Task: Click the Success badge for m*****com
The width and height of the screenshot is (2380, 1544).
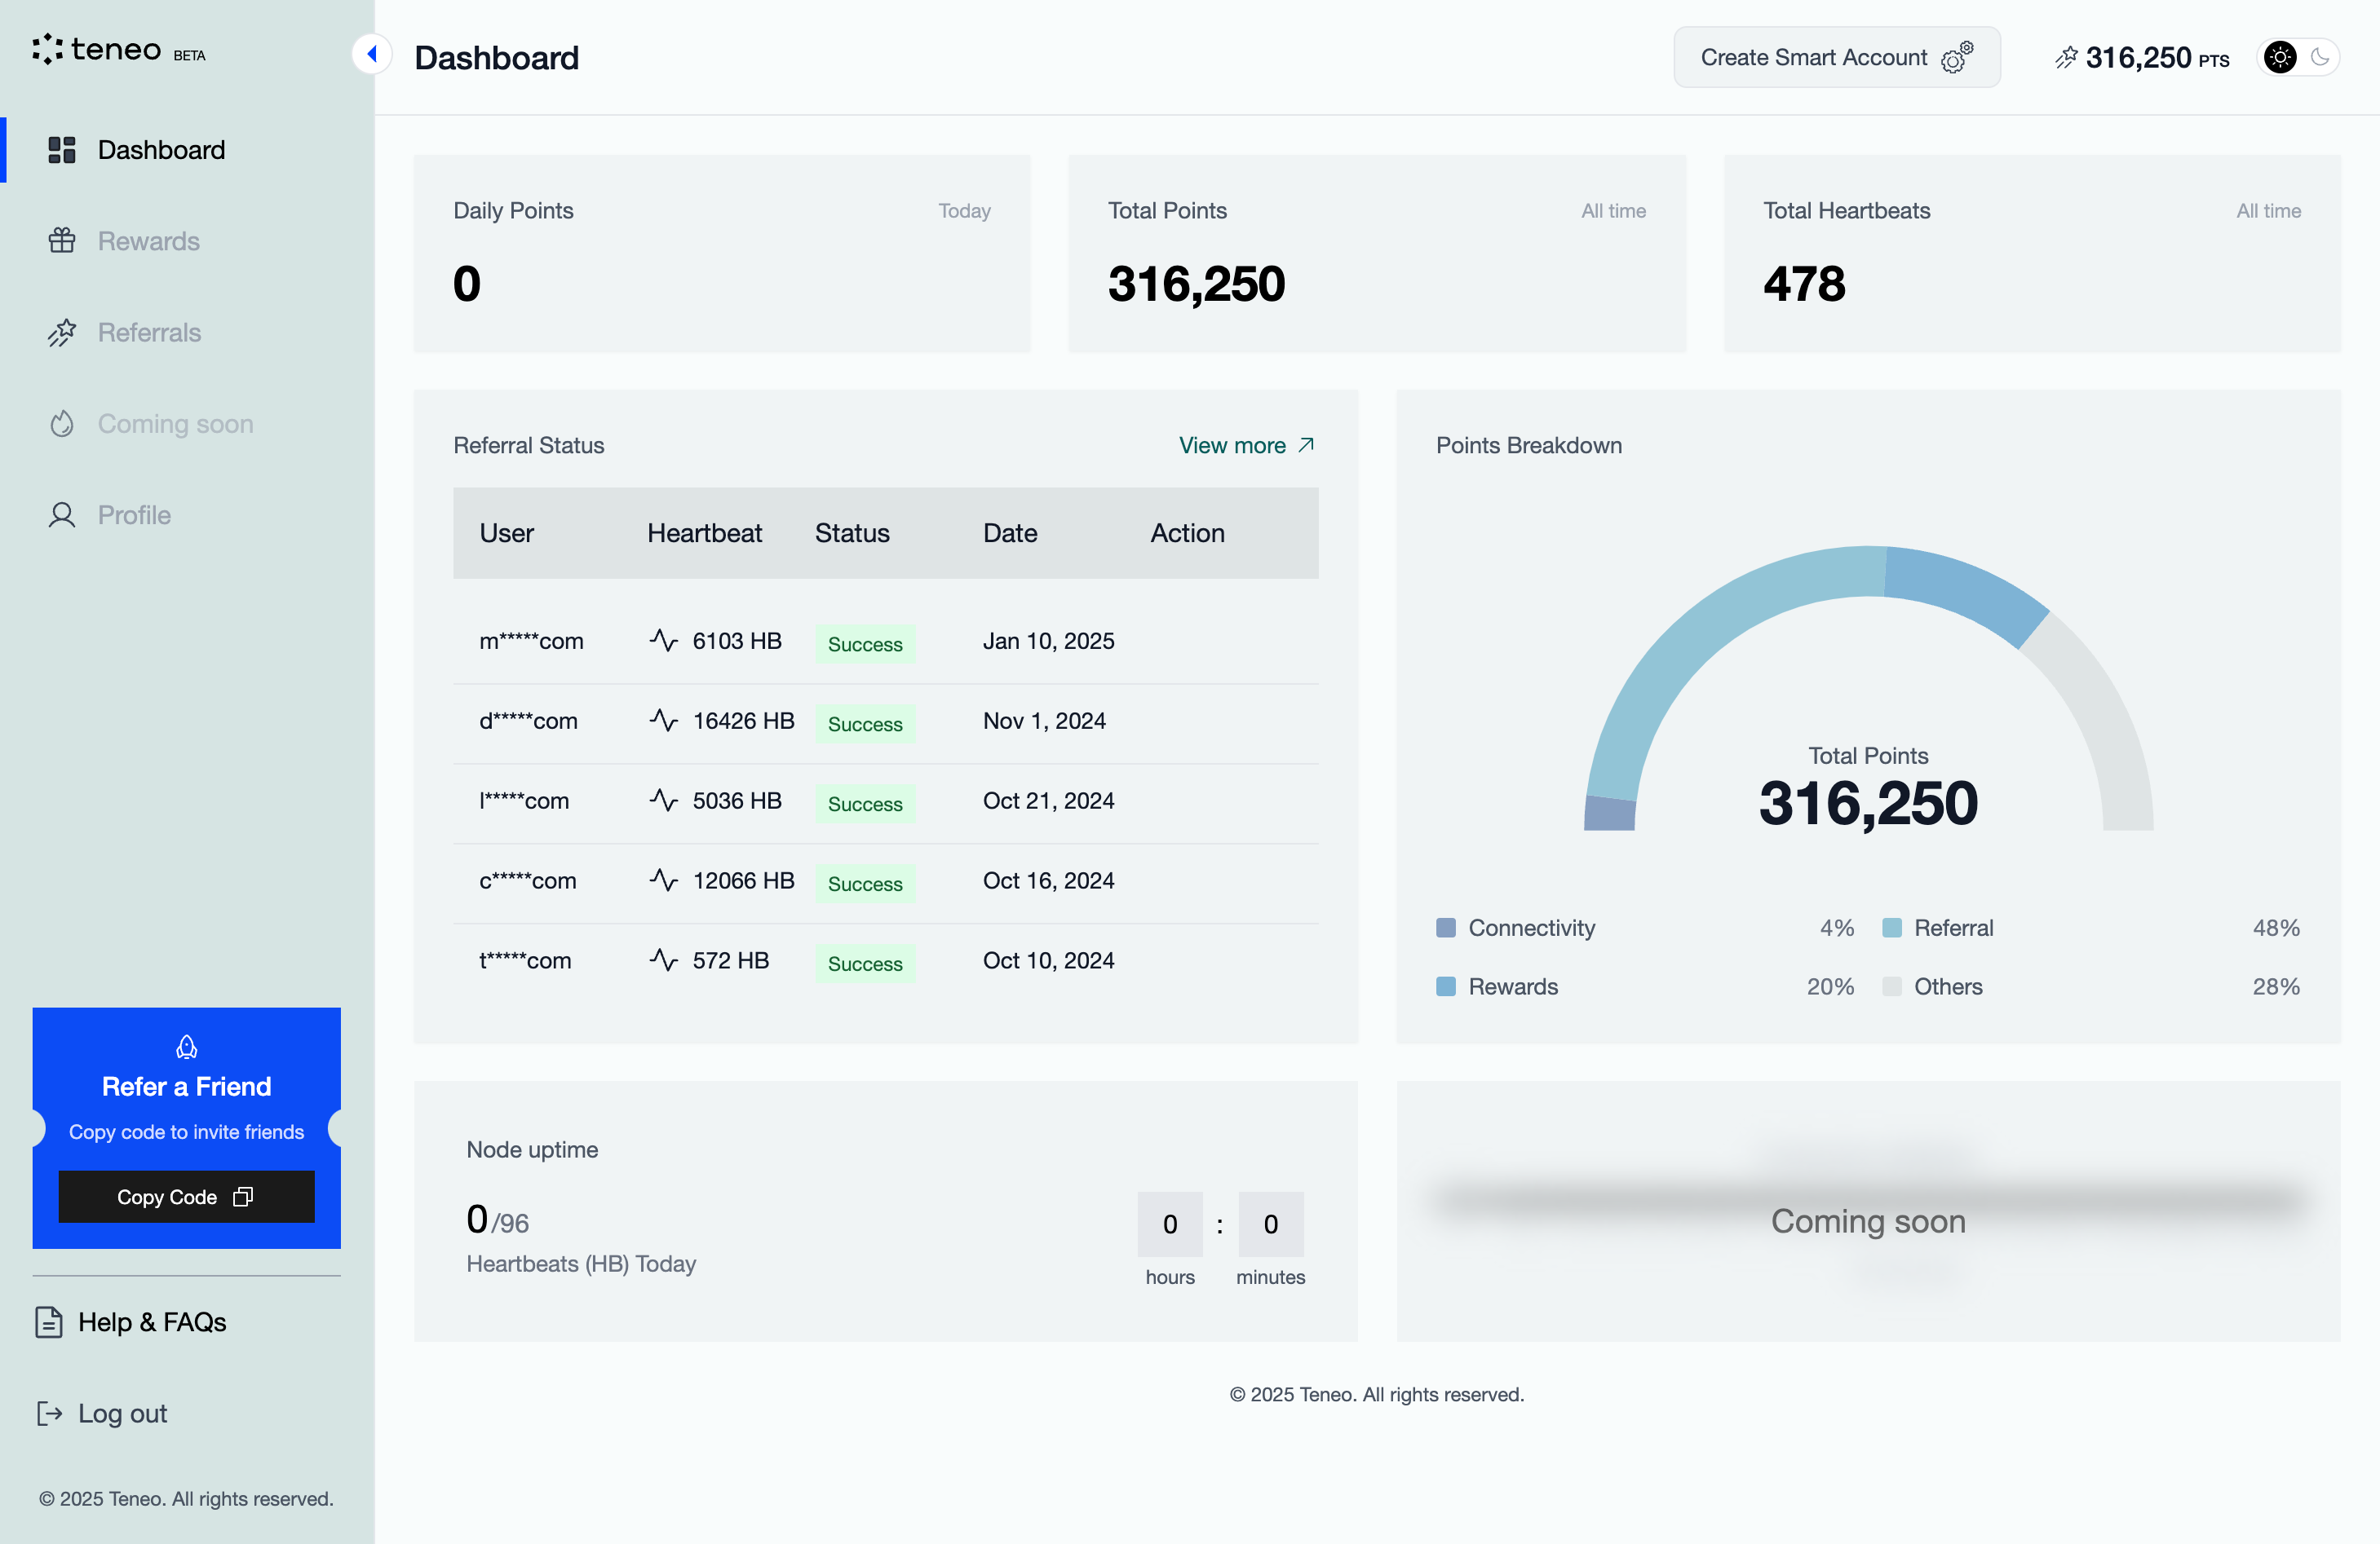Action: point(864,643)
